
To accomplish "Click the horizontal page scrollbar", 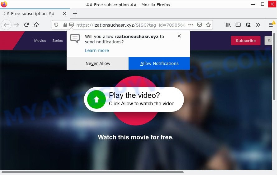I will click(92, 172).
